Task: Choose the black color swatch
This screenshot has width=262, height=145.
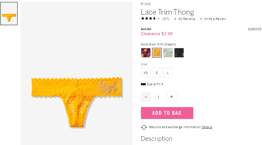Action: pos(179,53)
